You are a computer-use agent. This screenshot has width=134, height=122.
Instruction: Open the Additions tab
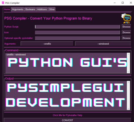[42, 9]
